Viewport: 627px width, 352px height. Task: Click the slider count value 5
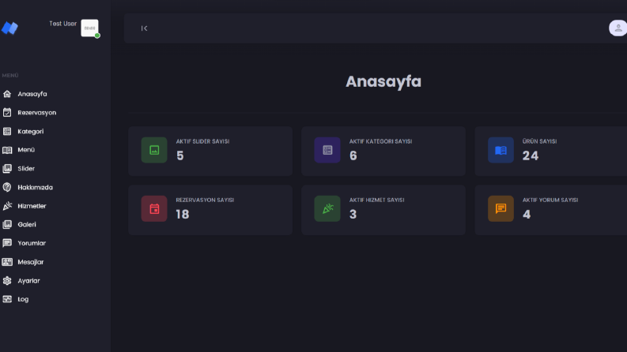pos(180,155)
